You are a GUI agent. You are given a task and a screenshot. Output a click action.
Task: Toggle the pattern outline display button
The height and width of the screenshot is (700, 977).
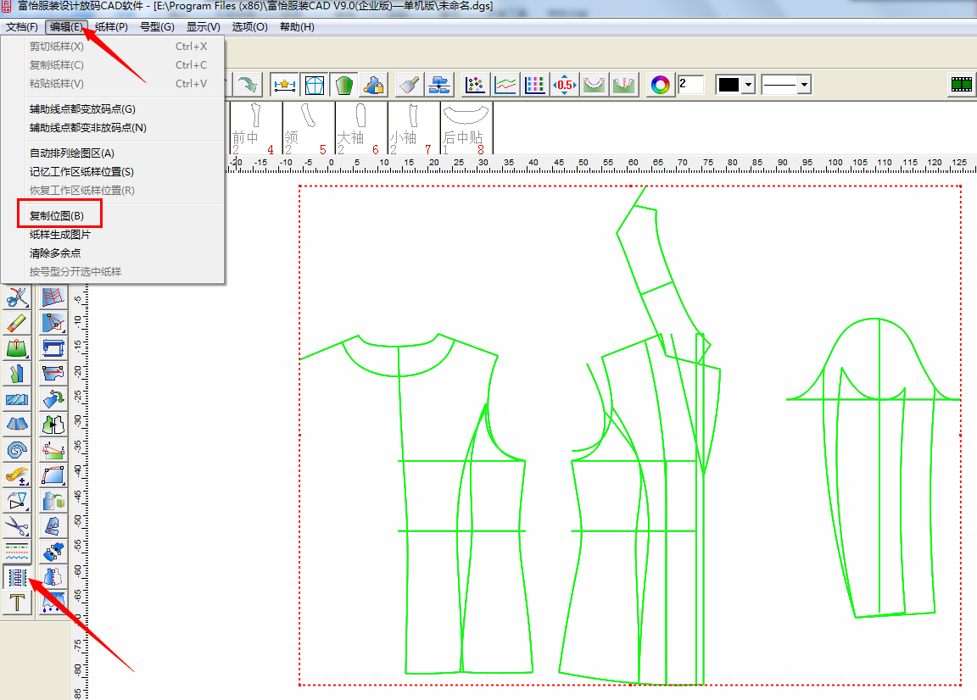pos(314,85)
